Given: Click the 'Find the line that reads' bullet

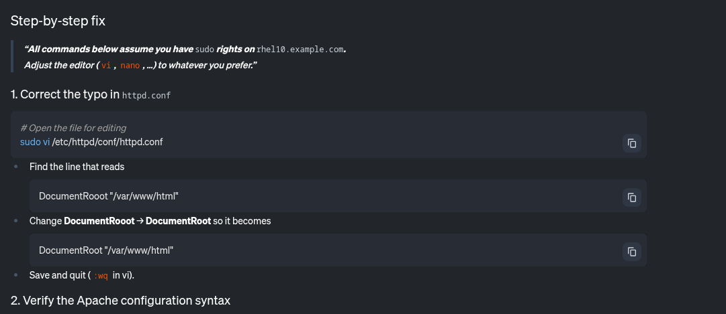Looking at the screenshot, I should coord(77,166).
